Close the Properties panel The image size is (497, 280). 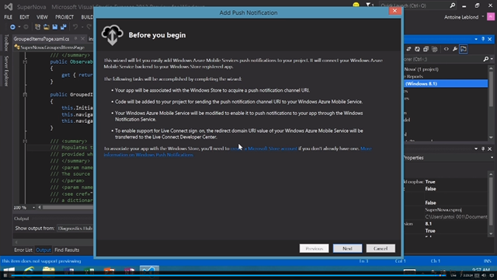(x=490, y=149)
